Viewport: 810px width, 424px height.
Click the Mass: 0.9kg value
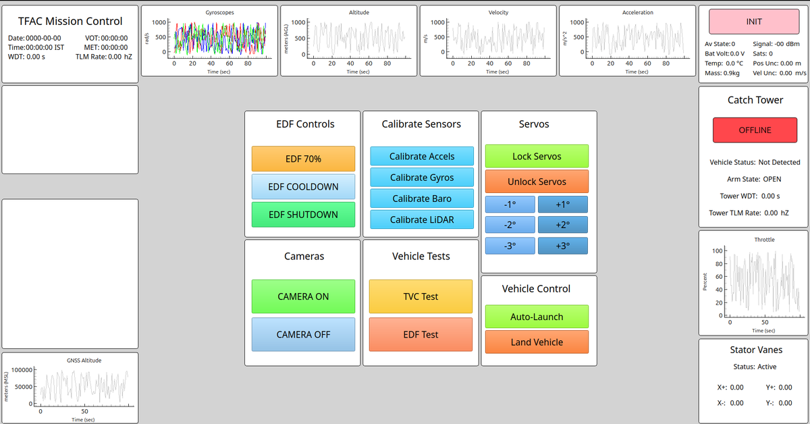pyautogui.click(x=722, y=73)
